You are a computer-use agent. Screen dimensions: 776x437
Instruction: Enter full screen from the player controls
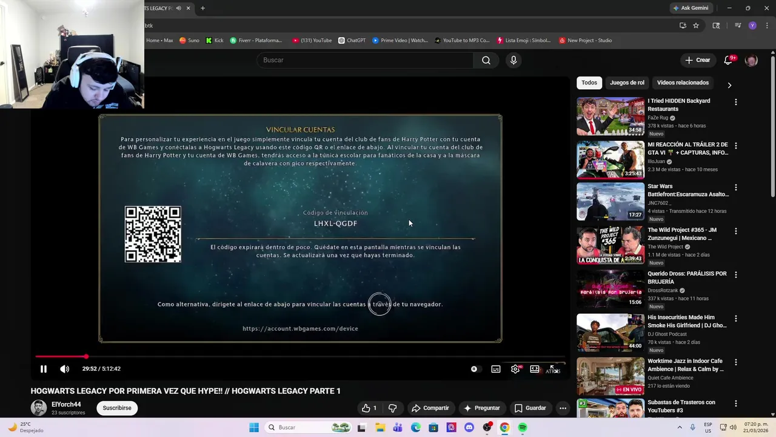[x=553, y=369]
